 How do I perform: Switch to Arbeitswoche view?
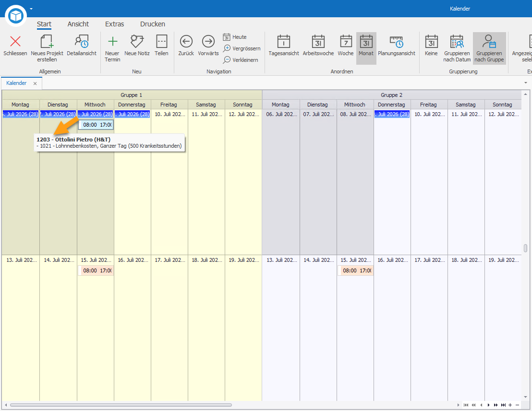coord(318,45)
